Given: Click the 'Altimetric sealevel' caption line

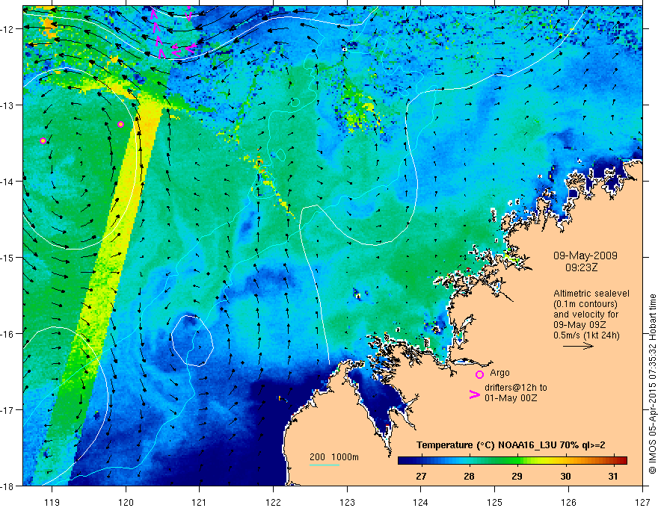Looking at the screenshot, I should [591, 294].
